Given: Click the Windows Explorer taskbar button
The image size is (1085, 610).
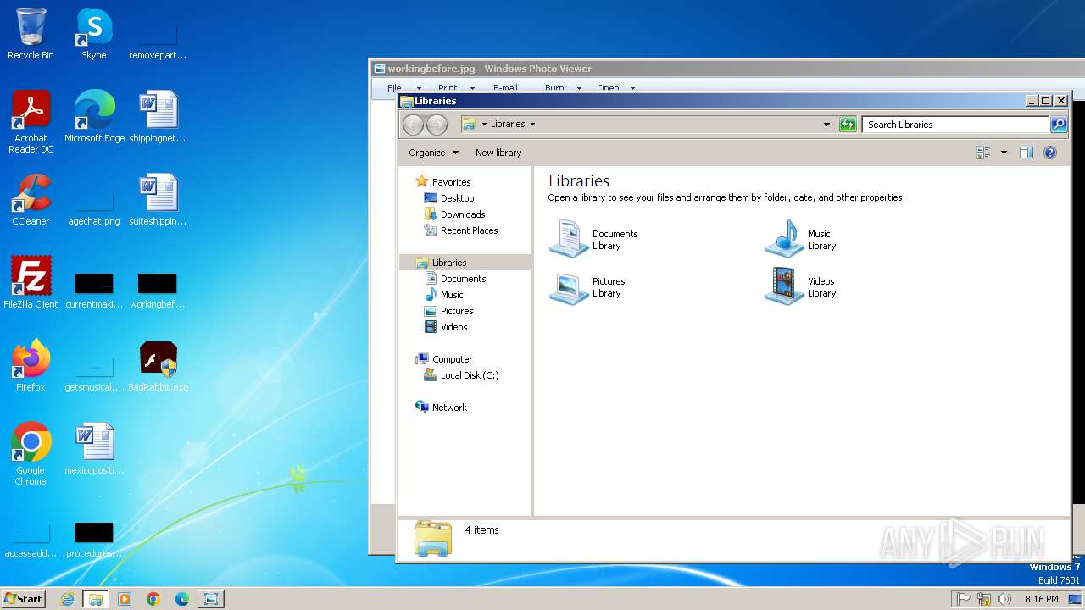Looking at the screenshot, I should pyautogui.click(x=96, y=599).
